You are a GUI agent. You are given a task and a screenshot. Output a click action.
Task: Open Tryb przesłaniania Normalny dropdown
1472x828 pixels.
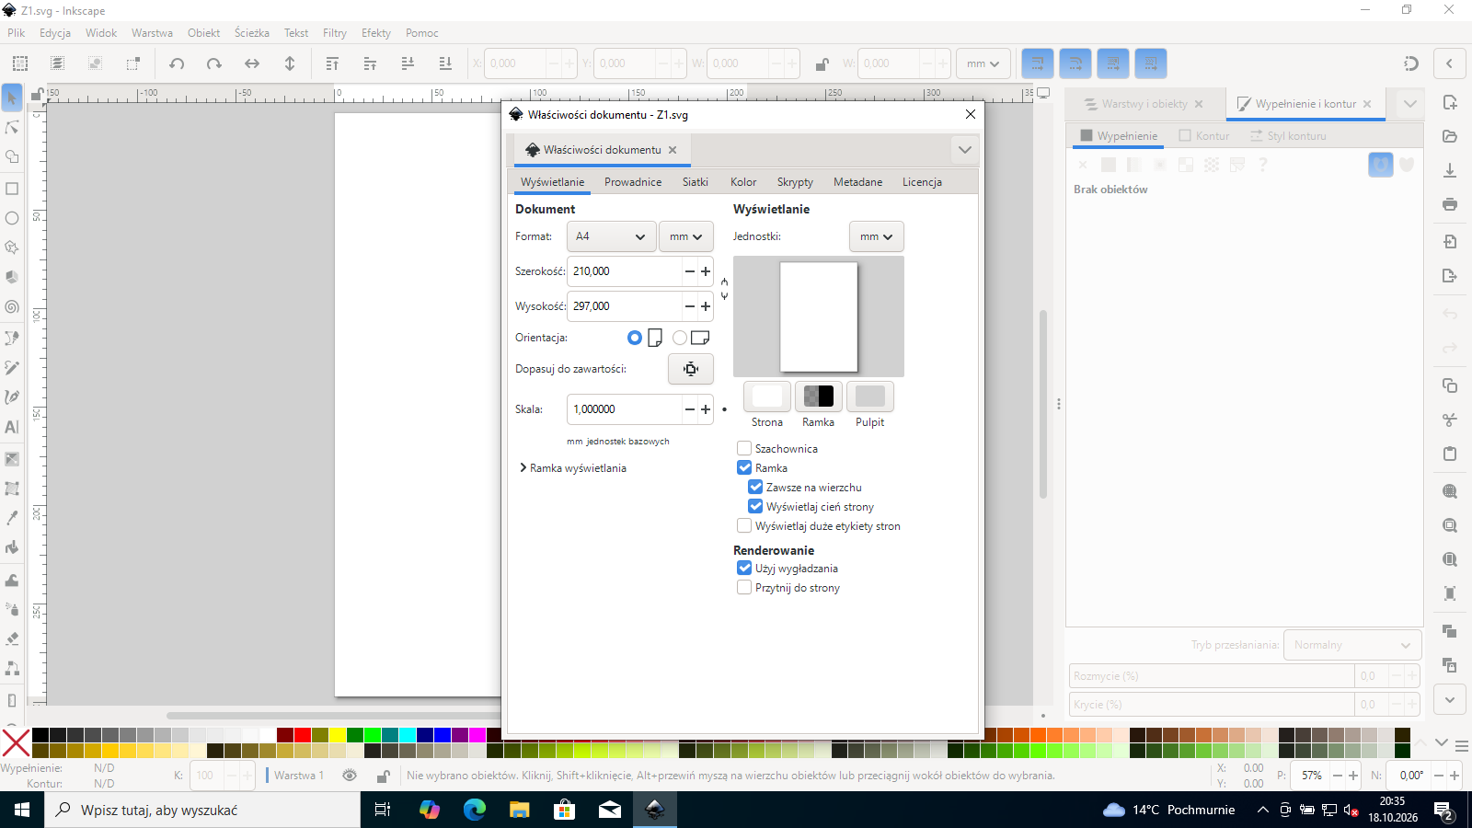1352,645
